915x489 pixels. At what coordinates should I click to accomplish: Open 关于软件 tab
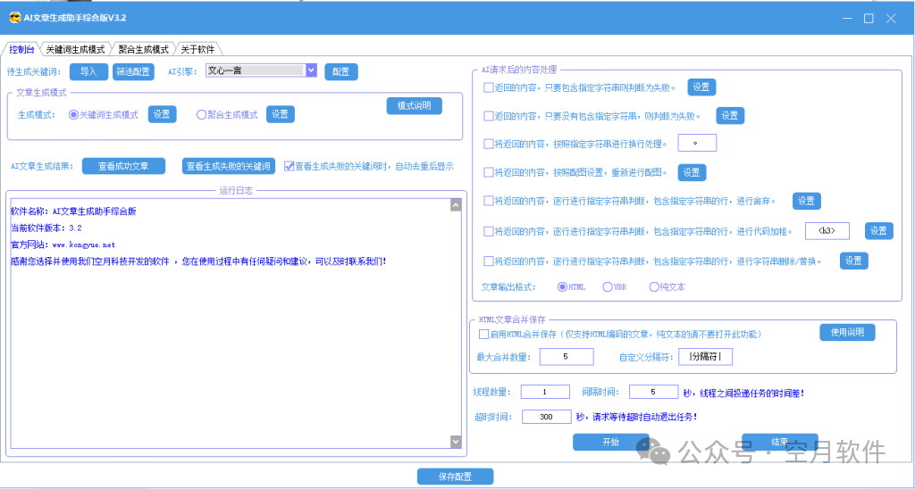[x=197, y=49]
